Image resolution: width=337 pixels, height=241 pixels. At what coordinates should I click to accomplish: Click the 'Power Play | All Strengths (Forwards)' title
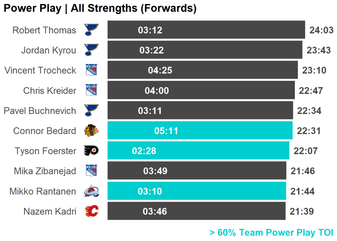100,9
